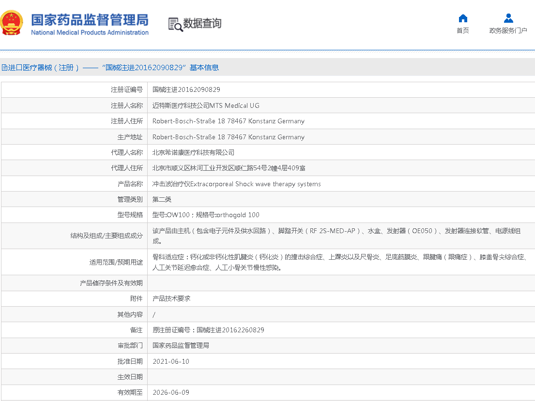The width and height of the screenshot is (535, 401).
Task: Select agent name 北京希诺康医疗科技有限公司
Action: tap(193, 152)
